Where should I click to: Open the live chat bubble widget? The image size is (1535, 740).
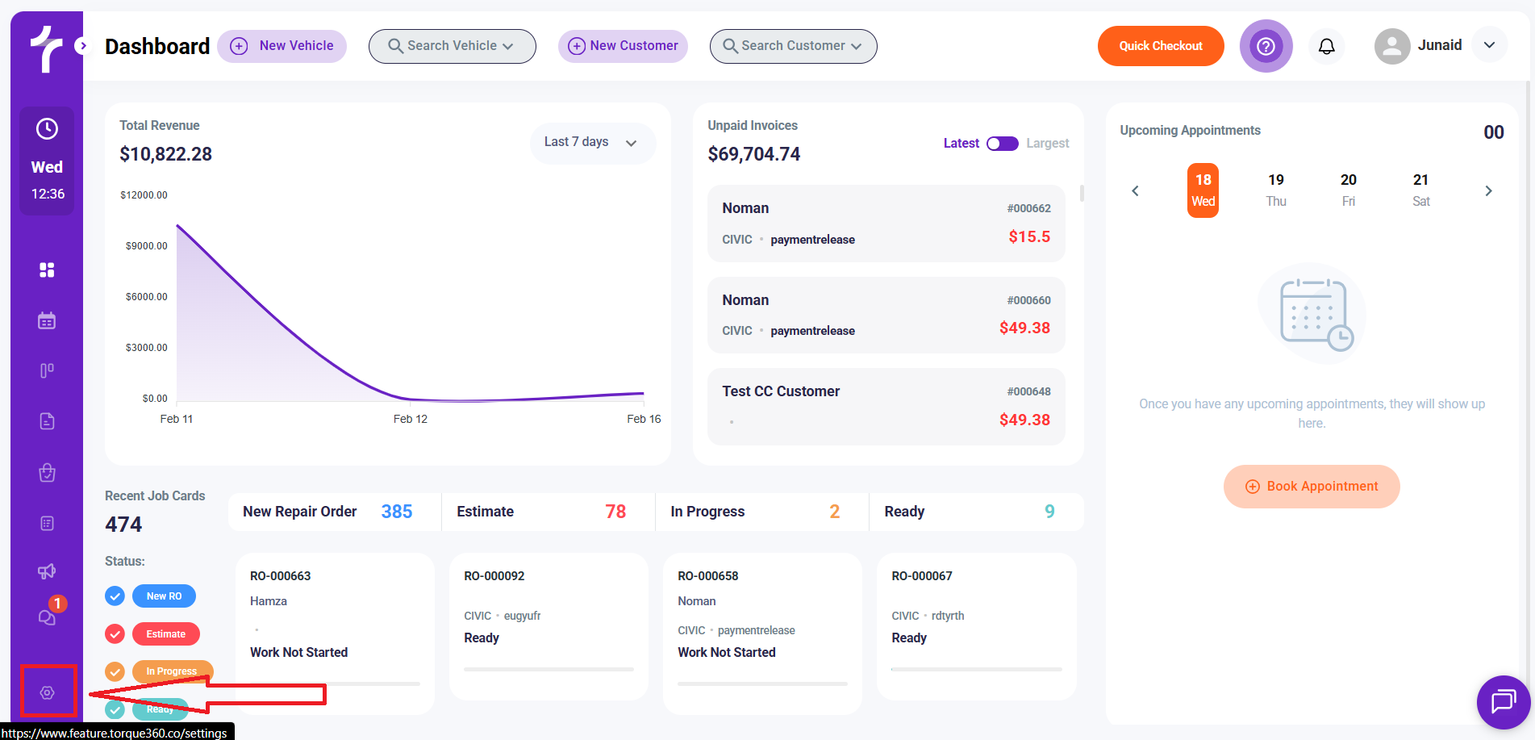pos(1503,701)
